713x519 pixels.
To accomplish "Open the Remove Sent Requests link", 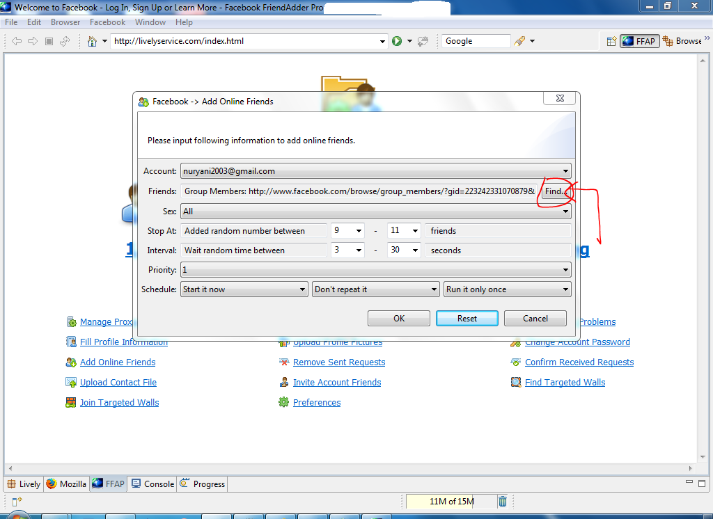I will (x=339, y=362).
